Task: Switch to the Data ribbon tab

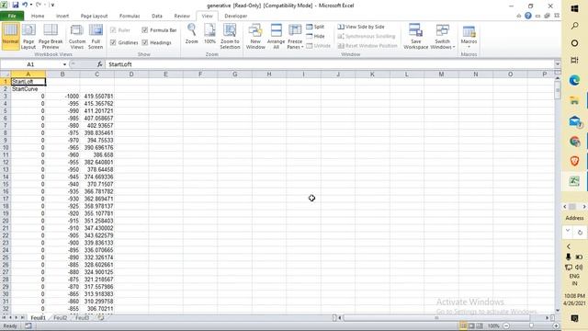Action: (x=157, y=16)
